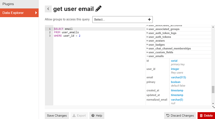Click the 'varchar(513)' type label
Viewport: 215px width, 119px height.
[x=179, y=77]
